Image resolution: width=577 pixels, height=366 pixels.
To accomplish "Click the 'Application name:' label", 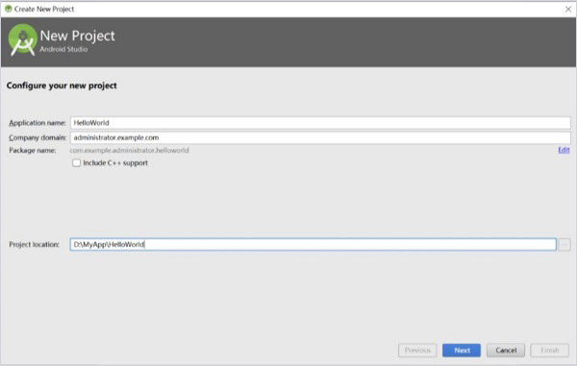I will (x=38, y=123).
